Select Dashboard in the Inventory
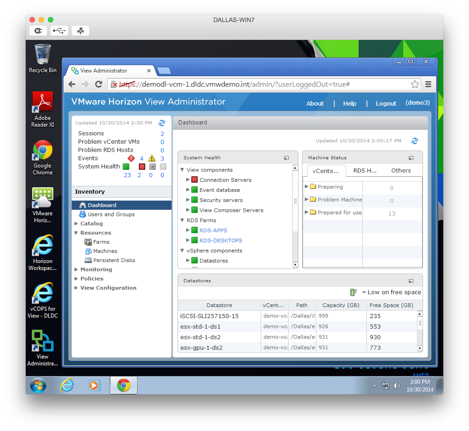The image size is (469, 431). click(122, 205)
